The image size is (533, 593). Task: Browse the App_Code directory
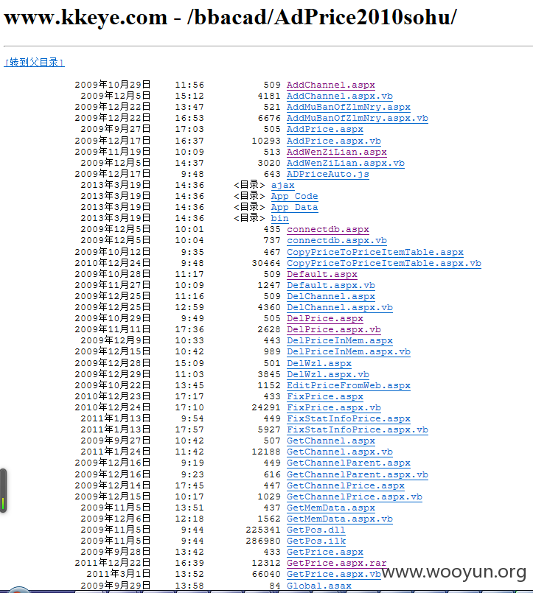pos(294,196)
